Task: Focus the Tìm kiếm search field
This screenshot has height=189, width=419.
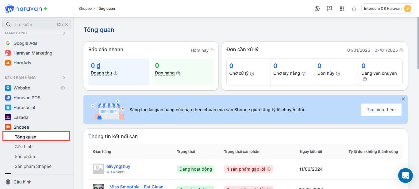Action: [x=34, y=25]
